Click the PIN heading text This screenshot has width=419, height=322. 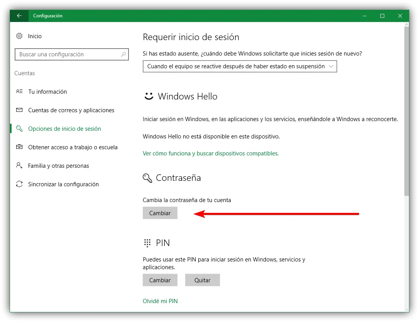pos(163,243)
